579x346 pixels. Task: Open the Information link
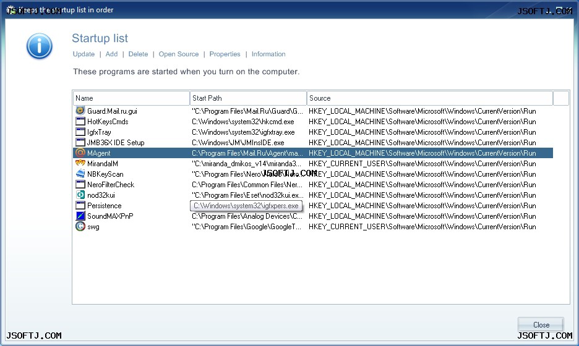click(268, 54)
